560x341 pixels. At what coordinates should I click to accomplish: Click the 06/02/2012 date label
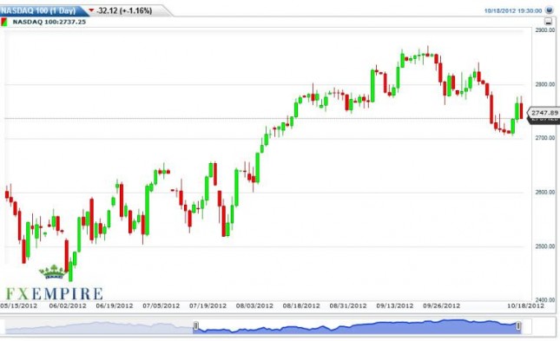[x=68, y=305]
